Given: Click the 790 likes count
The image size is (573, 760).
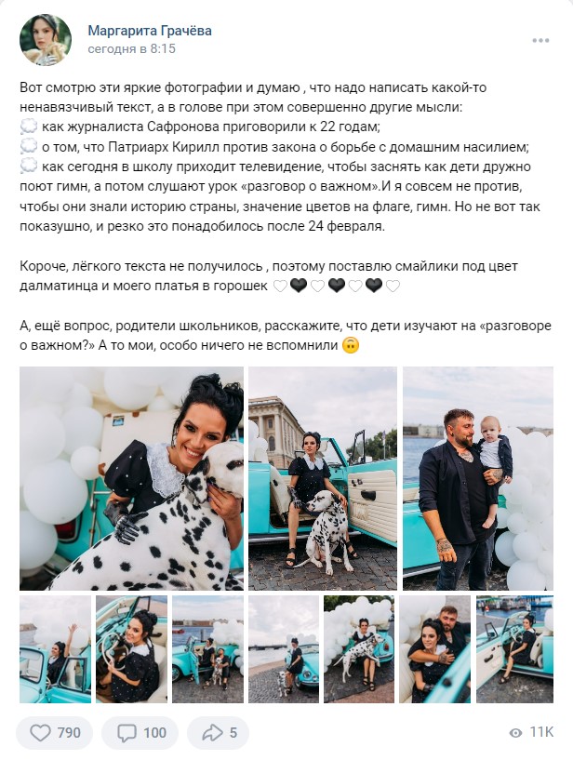Looking at the screenshot, I should [x=69, y=733].
